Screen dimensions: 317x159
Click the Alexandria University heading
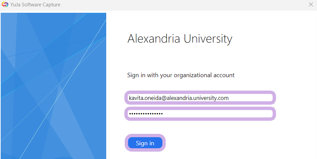click(x=180, y=39)
